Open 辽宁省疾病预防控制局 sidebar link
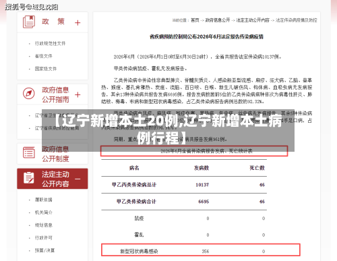337x261 pixels. point(57,128)
